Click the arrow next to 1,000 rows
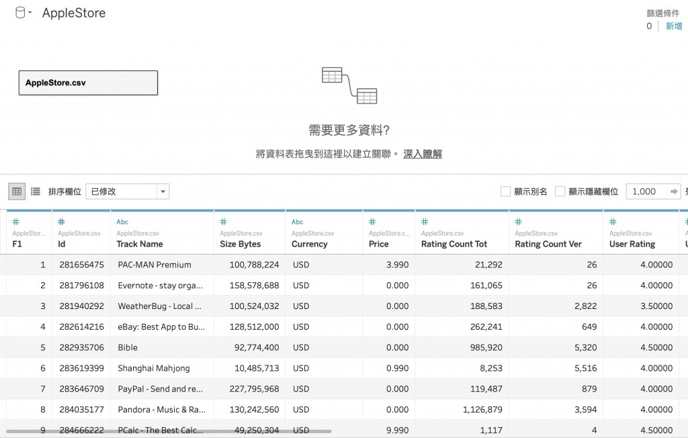The height and width of the screenshot is (438, 688). coord(674,191)
